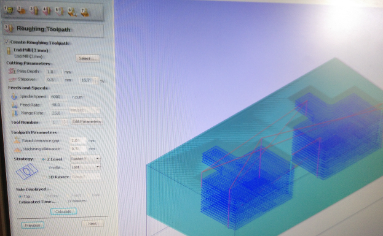Image resolution: width=383 pixels, height=236 pixels.
Task: Open the Z Level Raster Y dropdown
Action: click(x=85, y=159)
